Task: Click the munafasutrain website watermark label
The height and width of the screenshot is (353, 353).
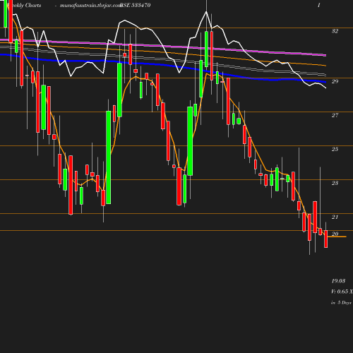Action: (90, 6)
